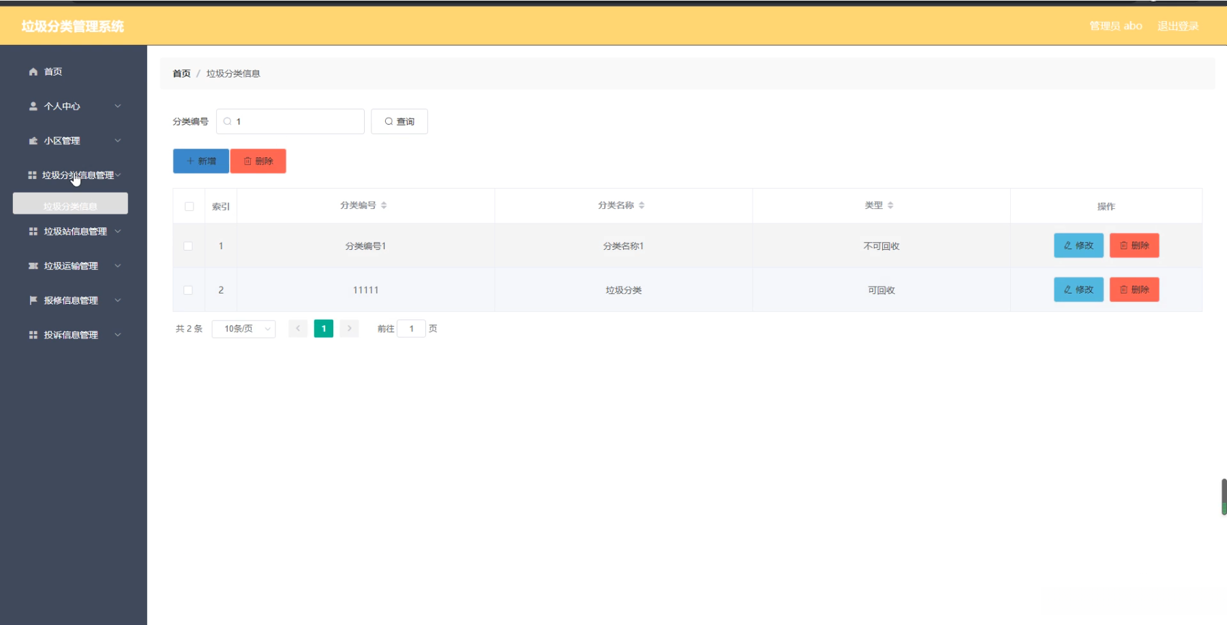Viewport: 1227px width, 625px height.
Task: Sort 分类名称 column via its sort arrows
Action: point(641,206)
